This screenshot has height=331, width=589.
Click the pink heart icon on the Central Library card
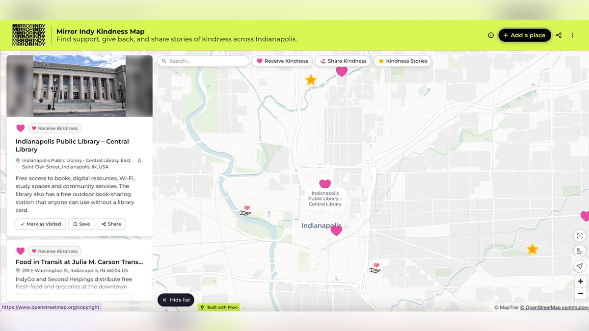(x=21, y=128)
